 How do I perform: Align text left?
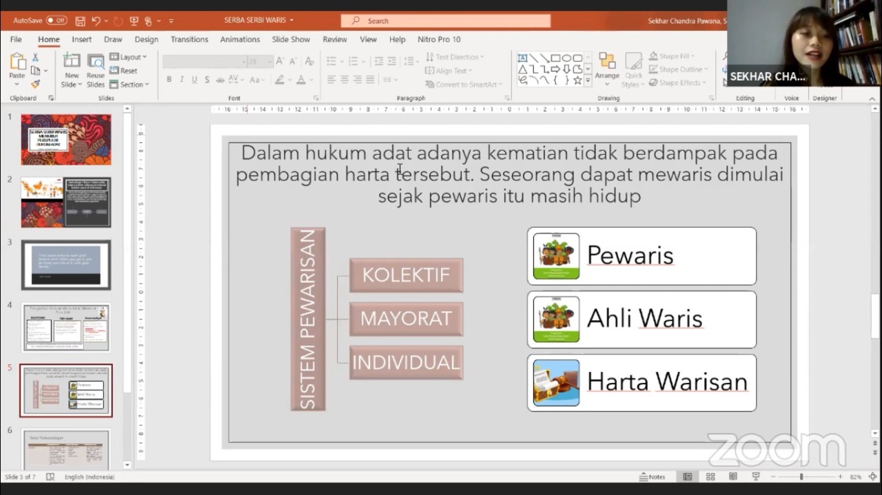331,80
